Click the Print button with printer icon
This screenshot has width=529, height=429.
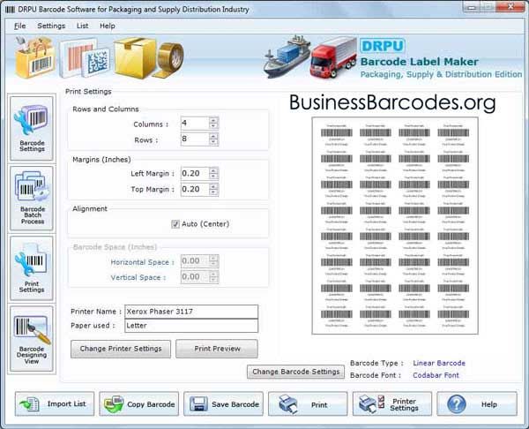[308, 404]
